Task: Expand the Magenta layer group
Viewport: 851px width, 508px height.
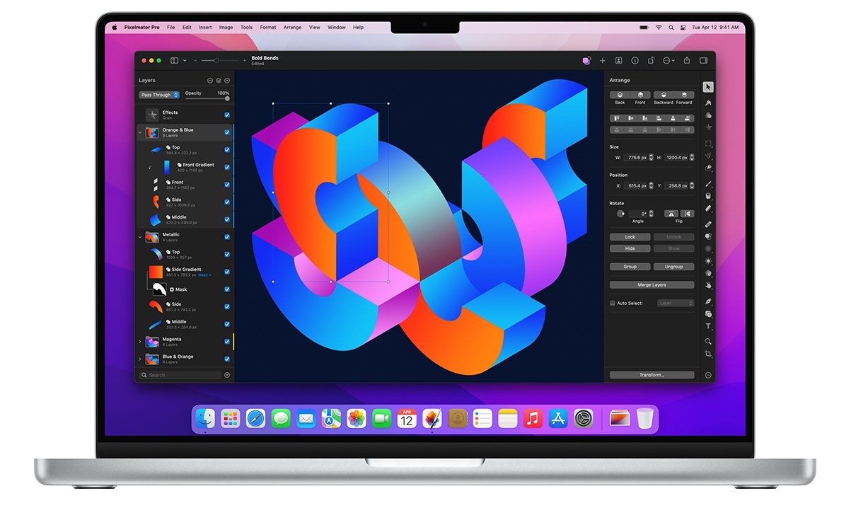Action: 141,340
